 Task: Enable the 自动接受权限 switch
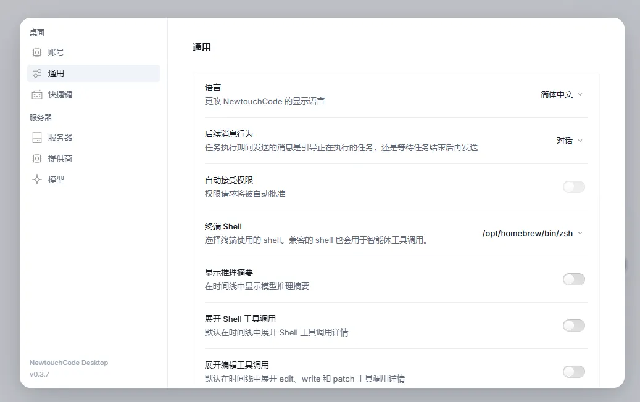click(x=574, y=187)
